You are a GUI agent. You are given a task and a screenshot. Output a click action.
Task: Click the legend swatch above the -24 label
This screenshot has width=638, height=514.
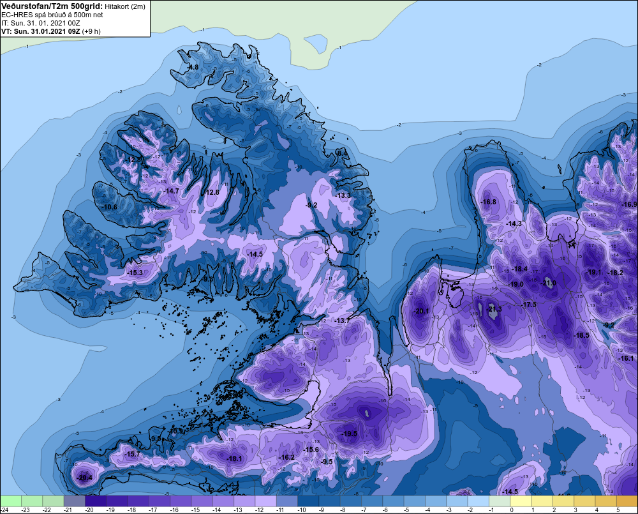coord(11,501)
